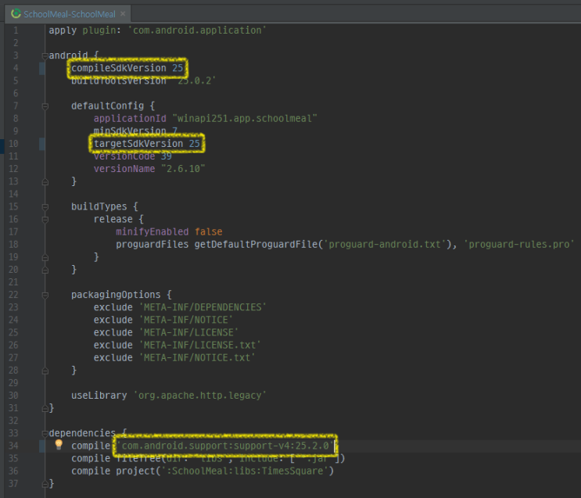Viewport: 581px width, 498px height.
Task: Fold the buildTypes block
Action: [x=44, y=206]
